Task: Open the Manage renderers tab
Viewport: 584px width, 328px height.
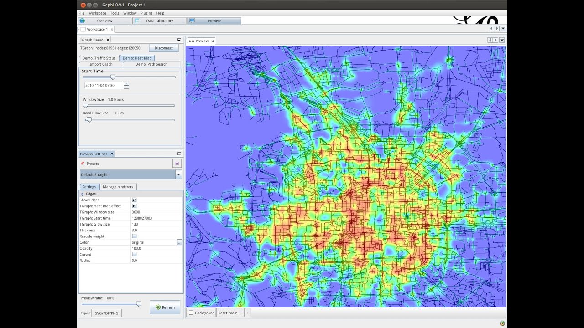Action: click(x=118, y=187)
